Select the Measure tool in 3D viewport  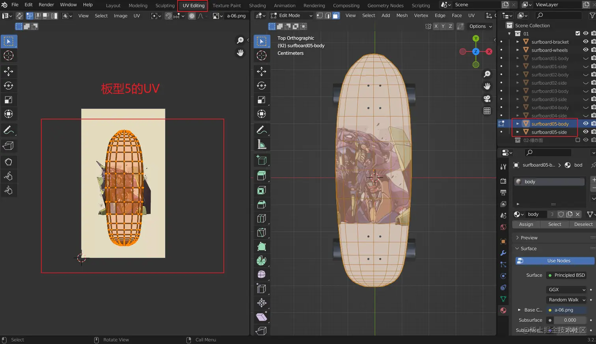point(261,144)
